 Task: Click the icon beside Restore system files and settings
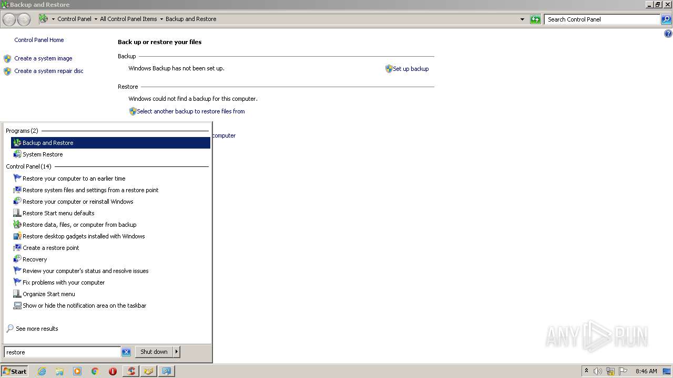tap(17, 190)
